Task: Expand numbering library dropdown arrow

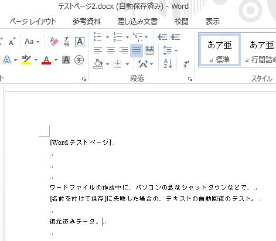Action: click(127, 37)
